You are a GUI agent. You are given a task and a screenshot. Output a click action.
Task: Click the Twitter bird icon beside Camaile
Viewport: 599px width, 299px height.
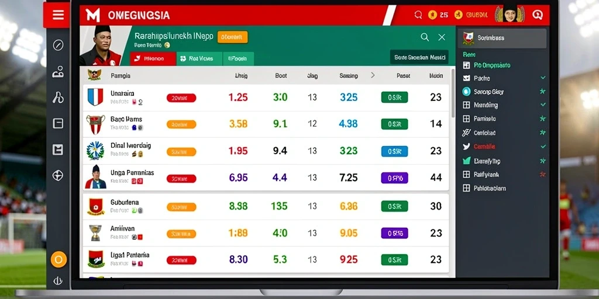pos(466,146)
